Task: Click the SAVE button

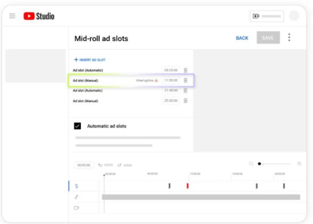Action: pos(268,38)
